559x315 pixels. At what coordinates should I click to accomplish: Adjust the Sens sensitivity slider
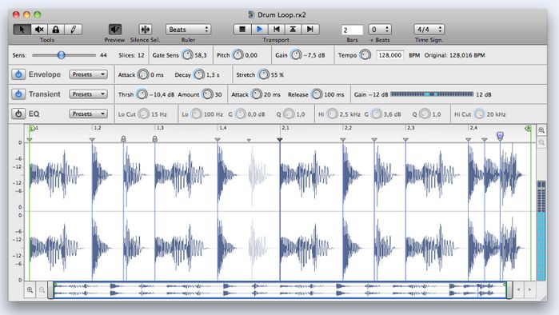pyautogui.click(x=62, y=55)
